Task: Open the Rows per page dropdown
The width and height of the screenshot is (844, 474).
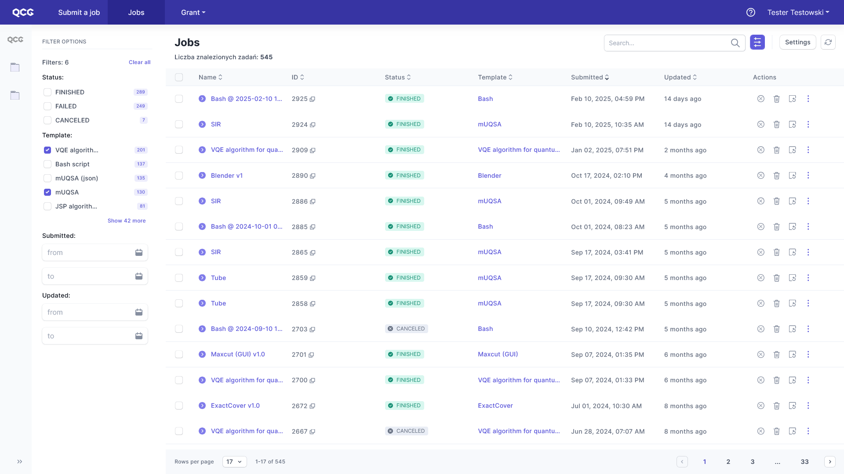Action: pos(234,462)
